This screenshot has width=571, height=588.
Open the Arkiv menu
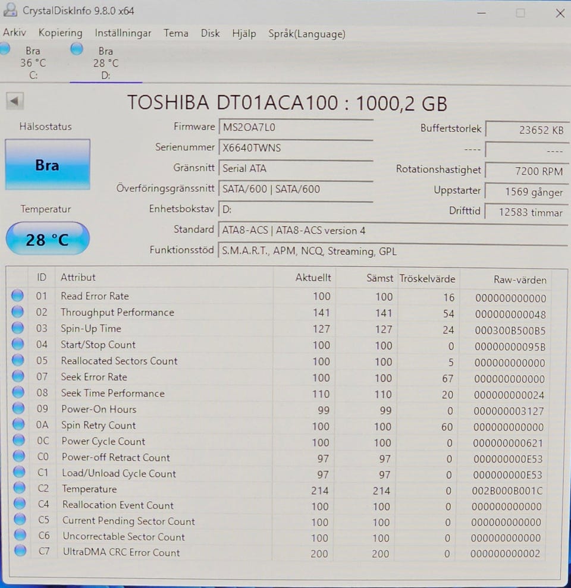14,33
